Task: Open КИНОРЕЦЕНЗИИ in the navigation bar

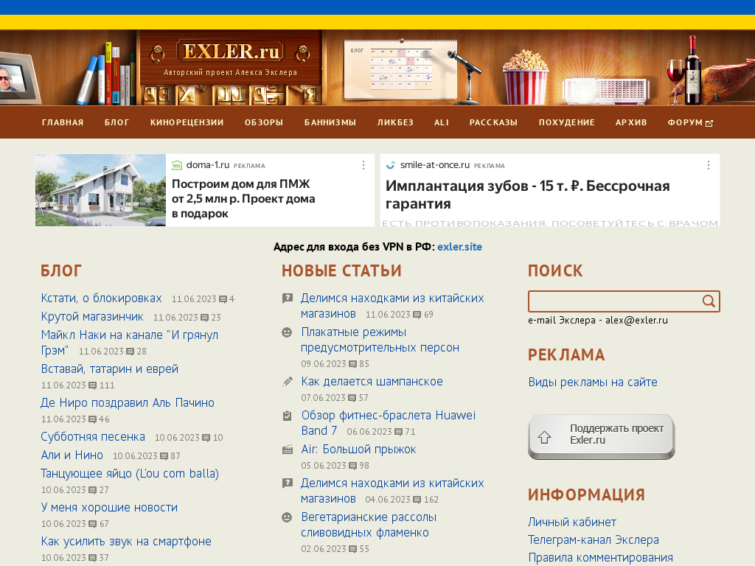Action: 187,122
